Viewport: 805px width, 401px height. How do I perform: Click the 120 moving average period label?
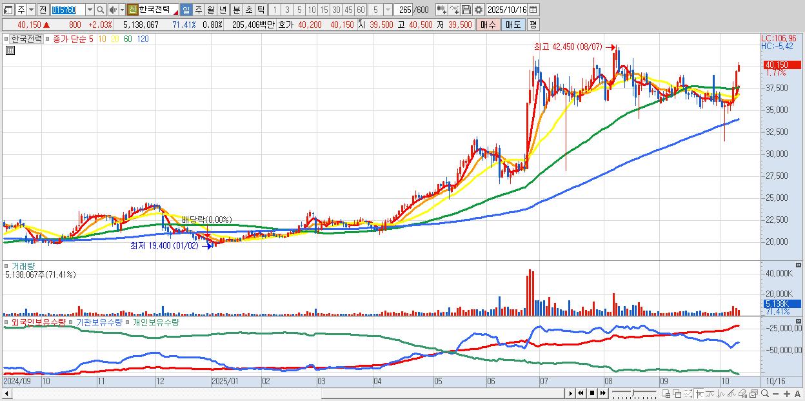[x=143, y=39]
